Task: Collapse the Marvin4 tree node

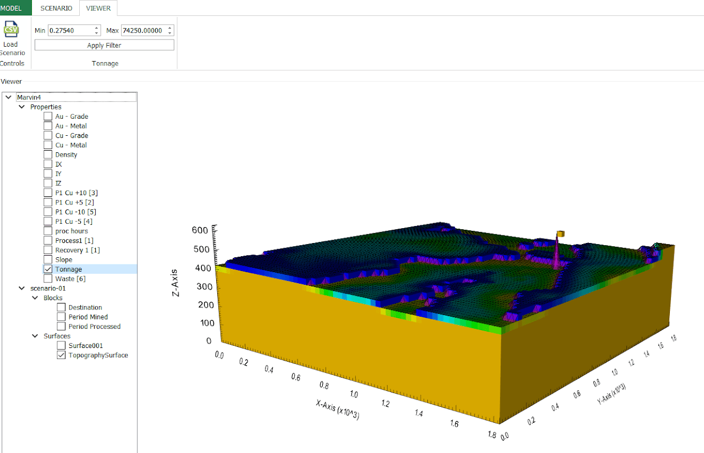Action: click(8, 97)
